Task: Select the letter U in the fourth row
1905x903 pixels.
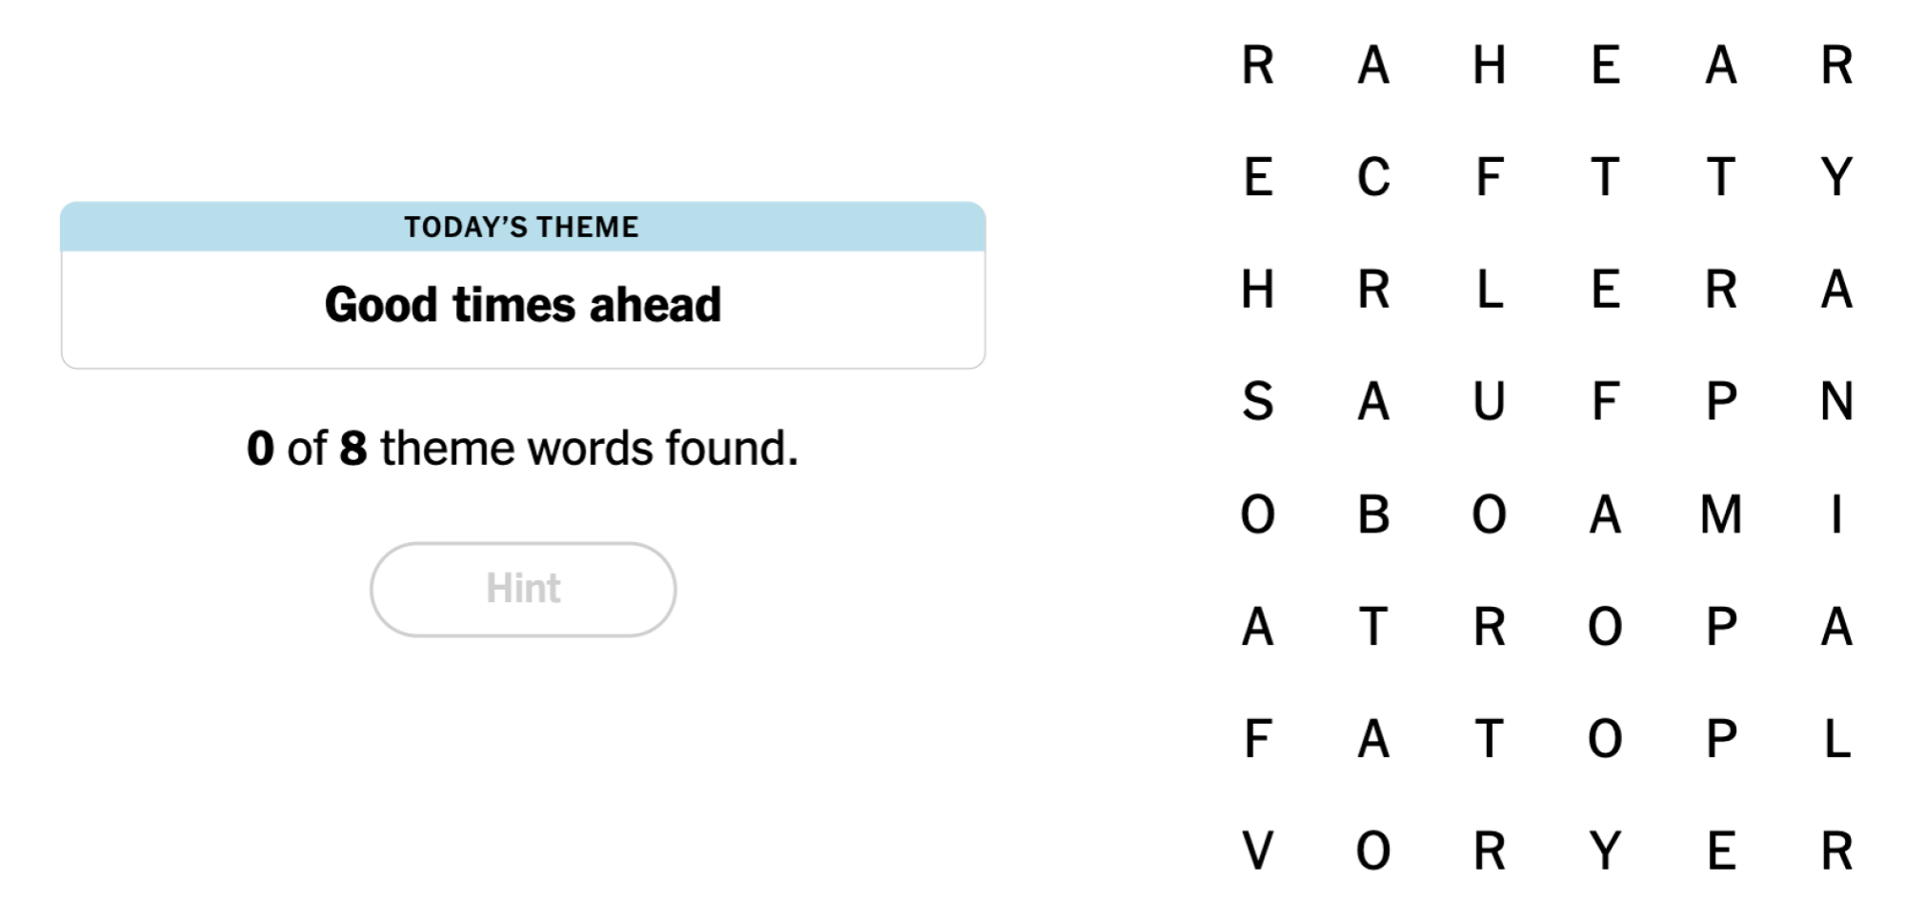Action: pos(1491,403)
